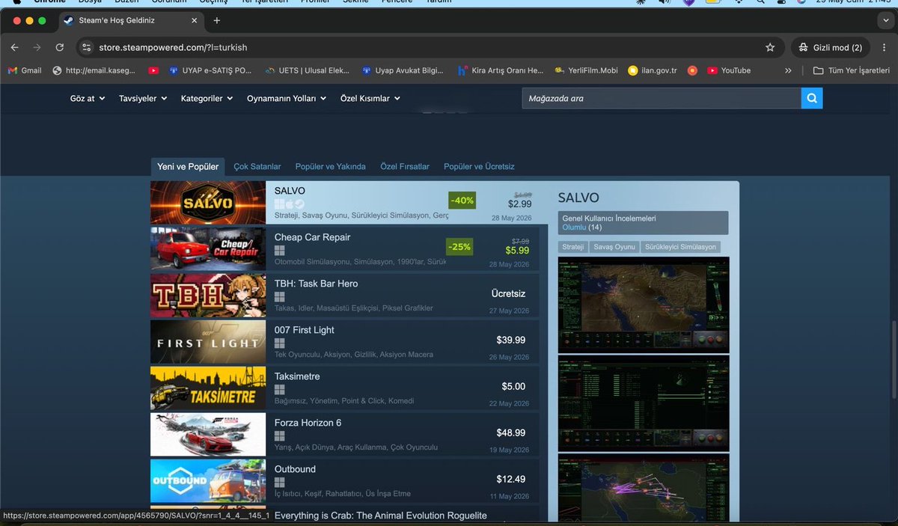Switch to the Özel Fırsatlar tab
The height and width of the screenshot is (526, 898).
(x=405, y=166)
